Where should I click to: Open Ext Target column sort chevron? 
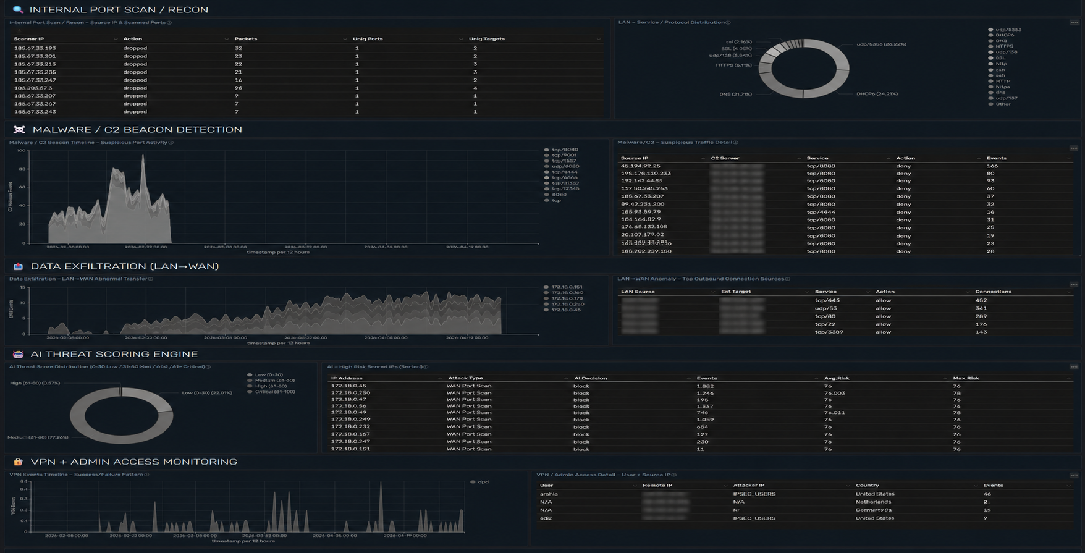coord(806,292)
